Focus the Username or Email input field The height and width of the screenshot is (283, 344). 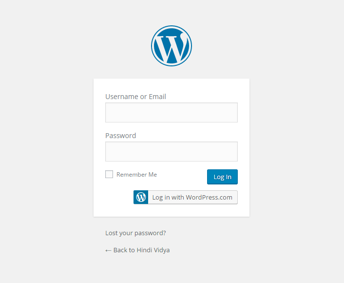click(172, 112)
